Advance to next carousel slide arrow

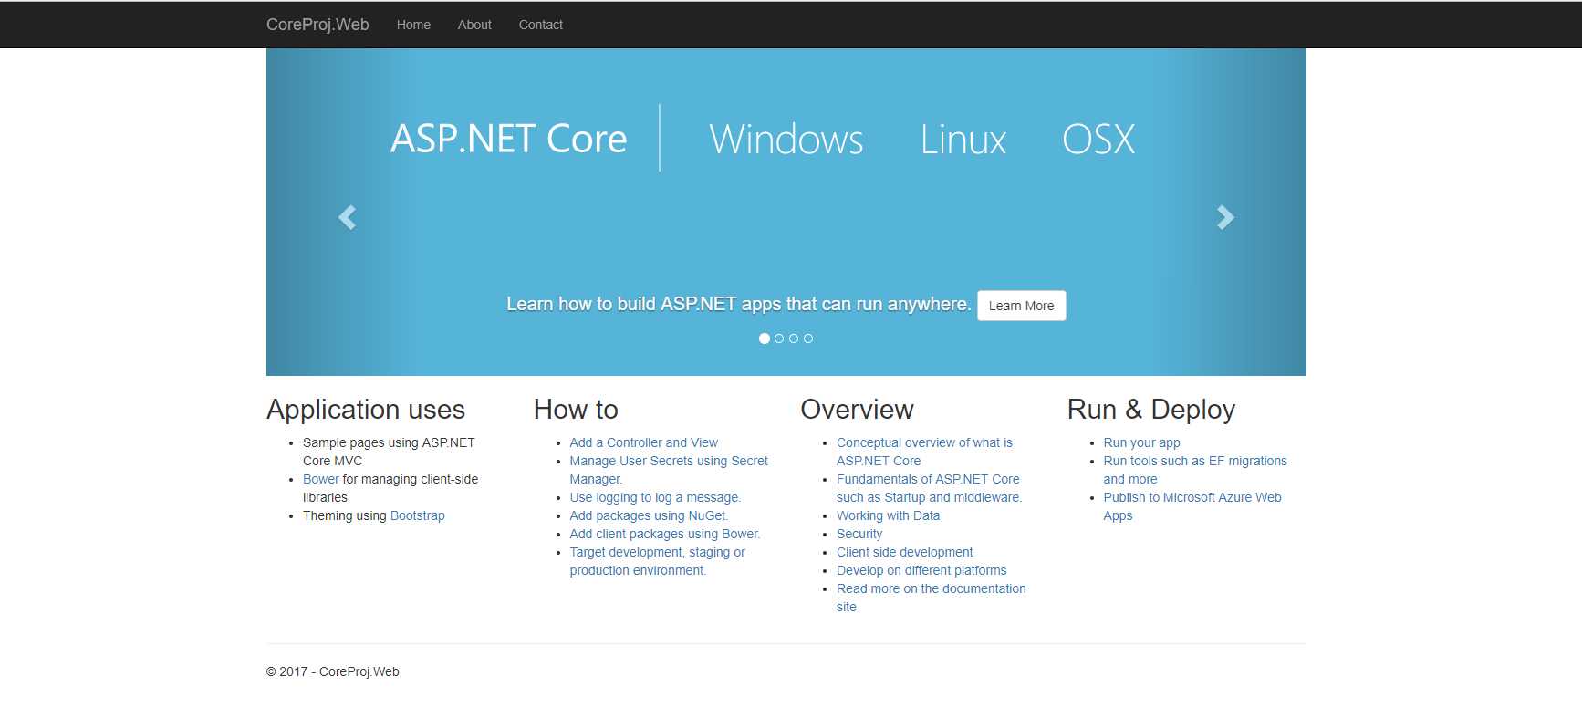(x=1225, y=217)
